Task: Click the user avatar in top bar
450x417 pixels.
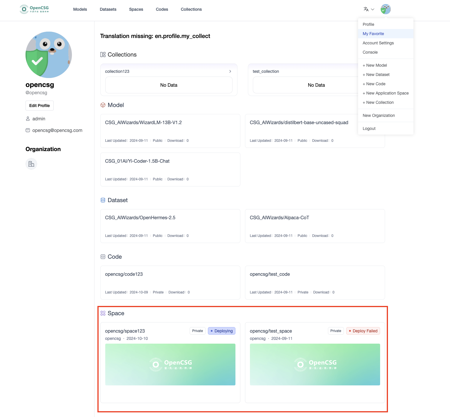Action: click(x=385, y=9)
